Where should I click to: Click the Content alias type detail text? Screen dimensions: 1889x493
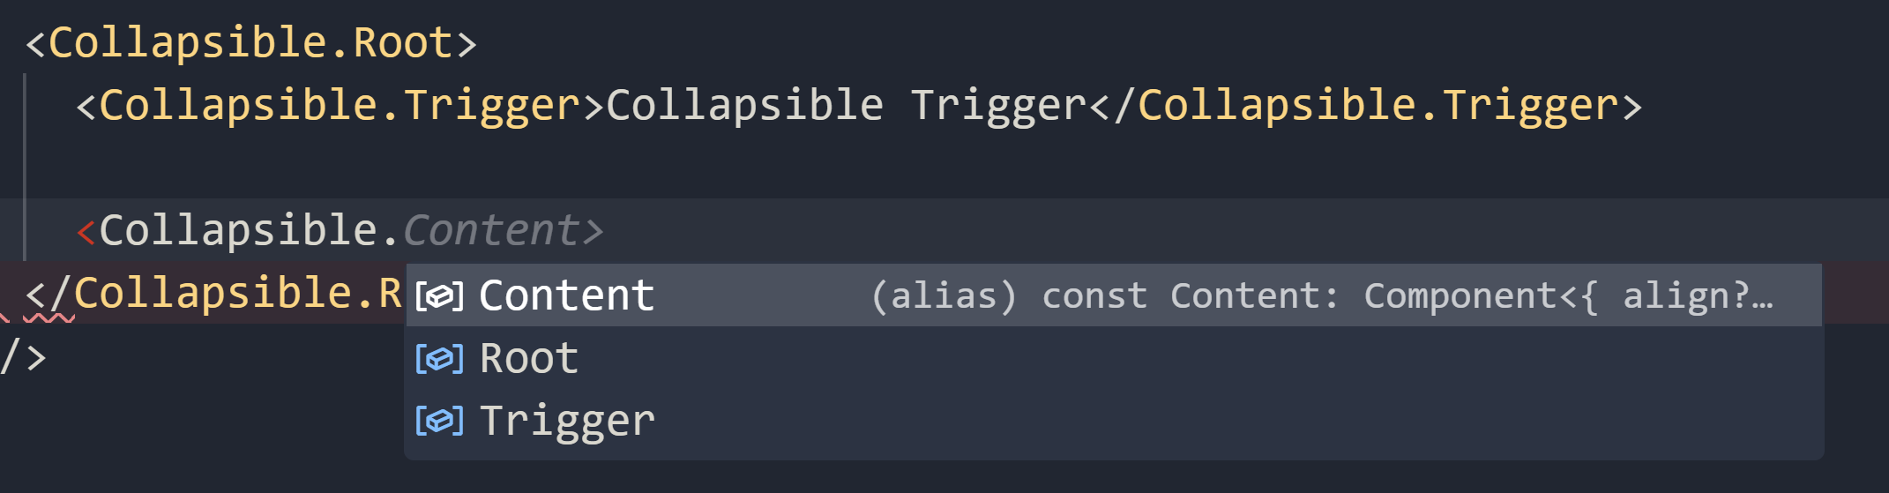pos(1321,296)
